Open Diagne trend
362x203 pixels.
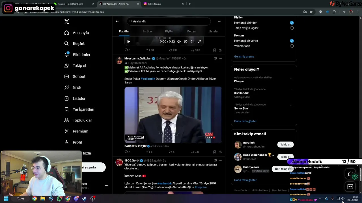239,81
